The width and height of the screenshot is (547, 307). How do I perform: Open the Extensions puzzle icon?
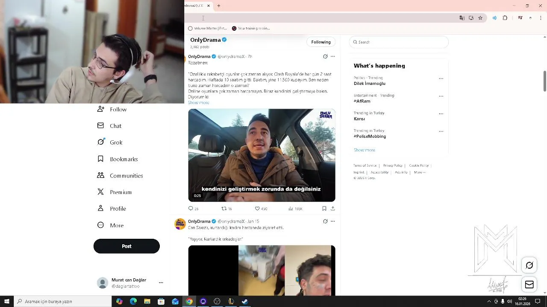pyautogui.click(x=505, y=18)
